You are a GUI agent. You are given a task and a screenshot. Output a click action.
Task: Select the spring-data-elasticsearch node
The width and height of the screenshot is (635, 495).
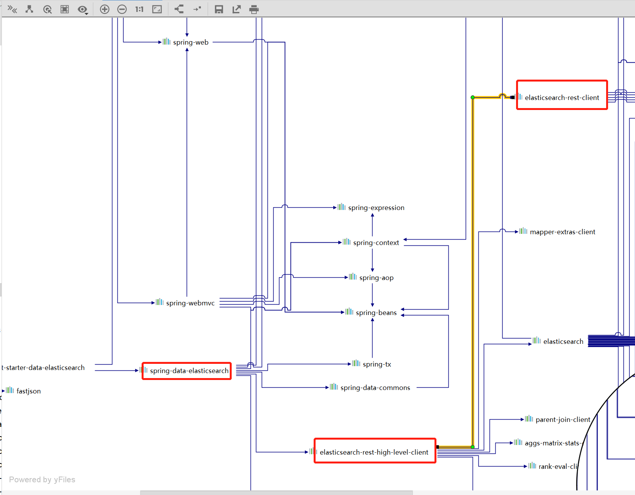[x=189, y=371]
